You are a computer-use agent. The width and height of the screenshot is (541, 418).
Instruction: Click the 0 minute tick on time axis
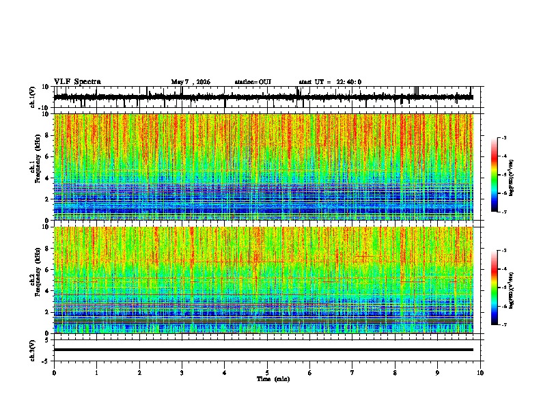54,373
